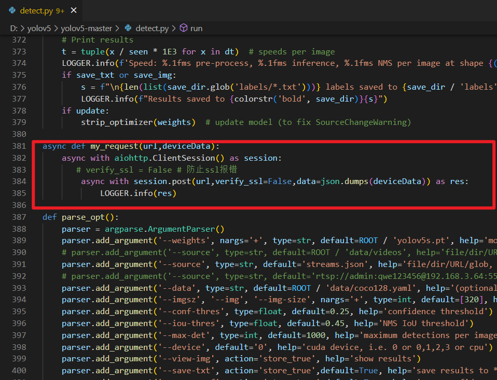Click the run symbol icon in breadcrumbs
The height and width of the screenshot is (380, 497).
click(183, 28)
